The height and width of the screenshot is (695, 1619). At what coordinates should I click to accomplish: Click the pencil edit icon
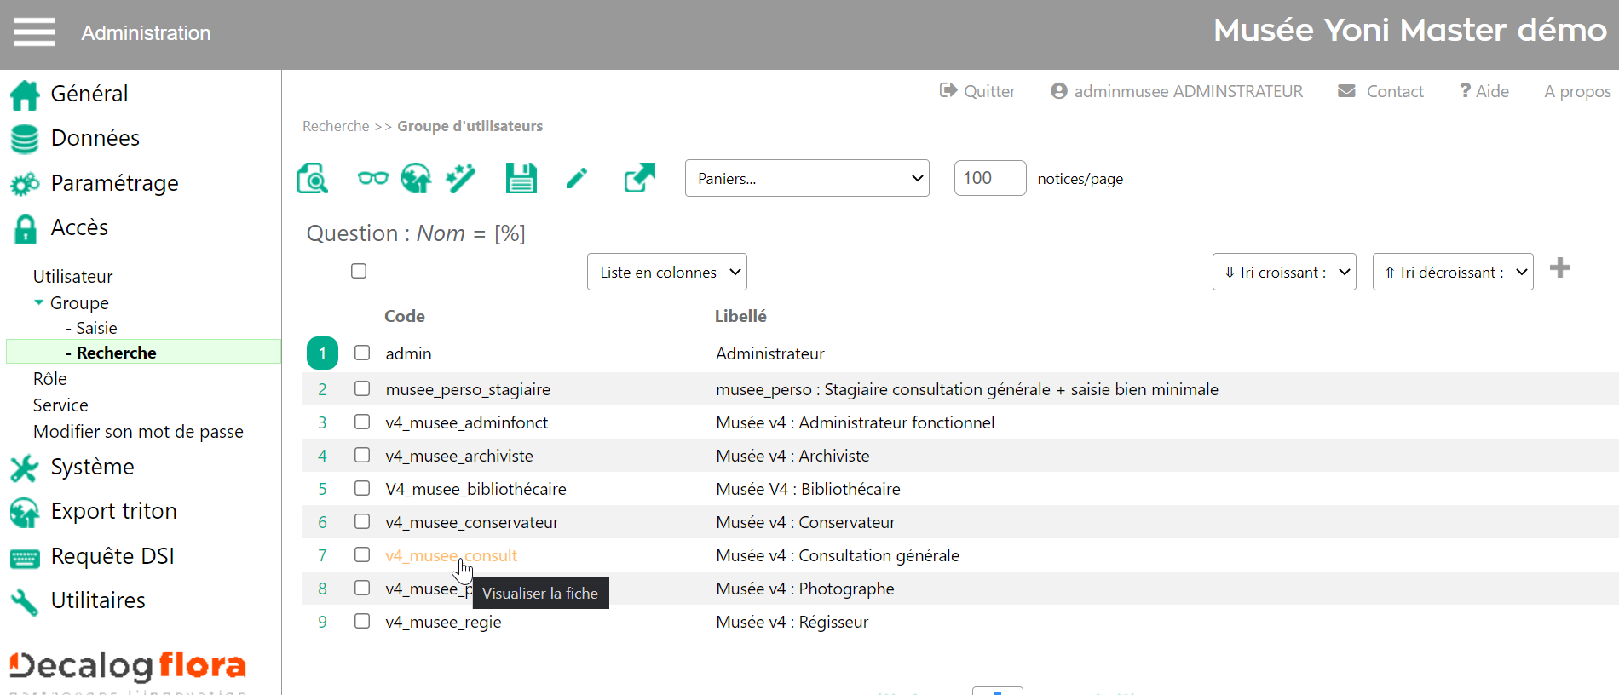(x=577, y=178)
